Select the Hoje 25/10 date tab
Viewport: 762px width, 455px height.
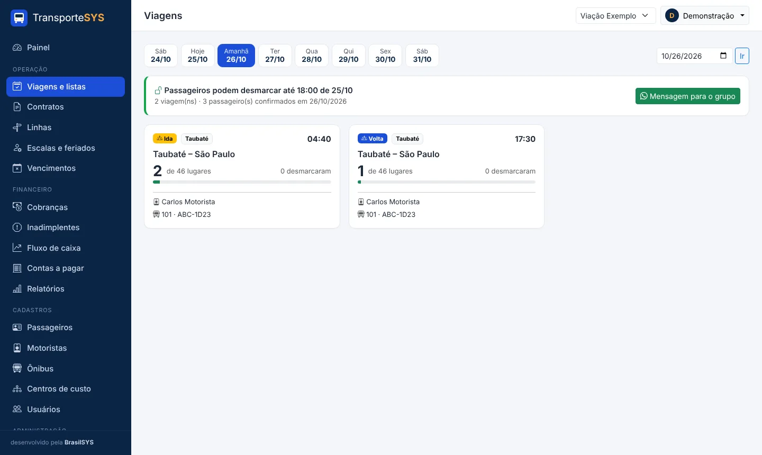pos(198,56)
